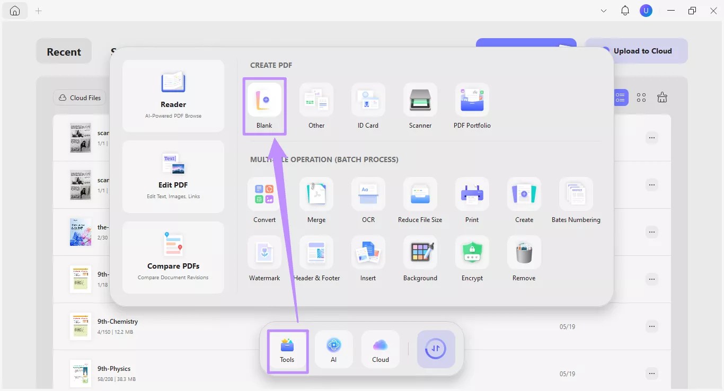The width and height of the screenshot is (724, 391).
Task: Select the batch Create tool
Action: pos(524,200)
